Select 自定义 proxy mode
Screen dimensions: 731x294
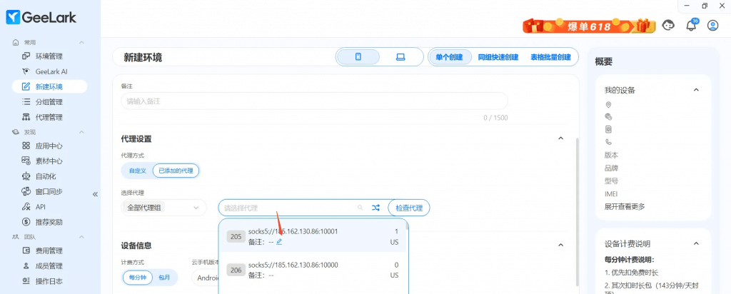point(137,171)
